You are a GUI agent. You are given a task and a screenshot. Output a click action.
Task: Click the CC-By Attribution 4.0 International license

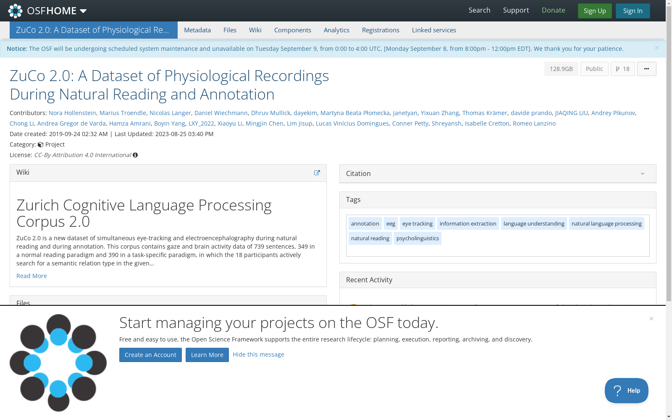click(82, 155)
